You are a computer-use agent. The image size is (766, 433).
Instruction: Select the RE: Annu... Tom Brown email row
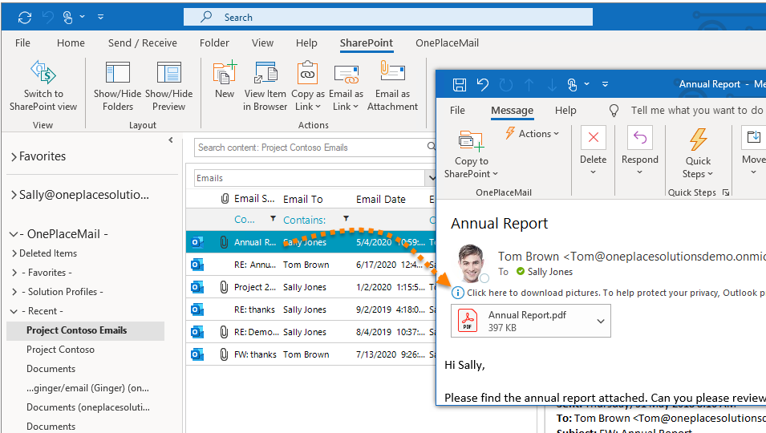click(310, 265)
